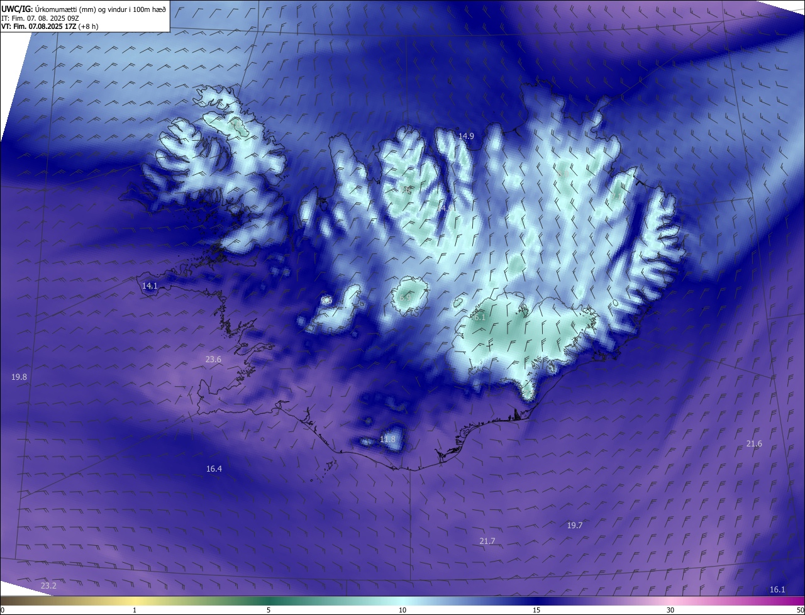Click the 19.8 value at the western edge
This screenshot has height=615, width=805.
[x=19, y=377]
